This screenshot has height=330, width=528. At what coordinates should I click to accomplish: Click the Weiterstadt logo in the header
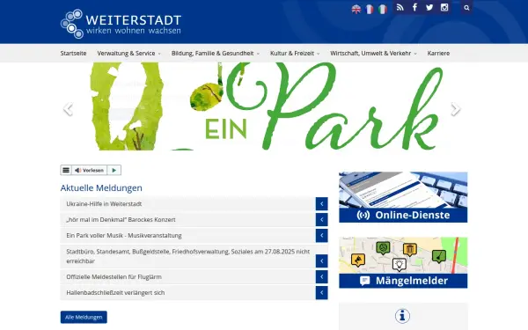click(121, 24)
